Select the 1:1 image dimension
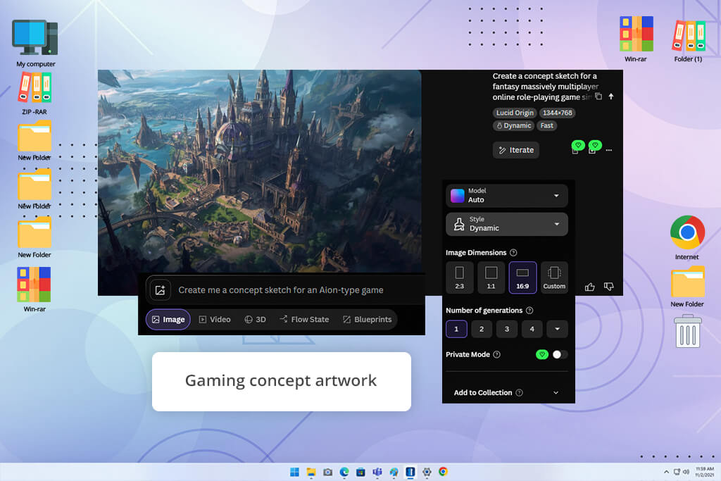The height and width of the screenshot is (481, 721). click(491, 277)
